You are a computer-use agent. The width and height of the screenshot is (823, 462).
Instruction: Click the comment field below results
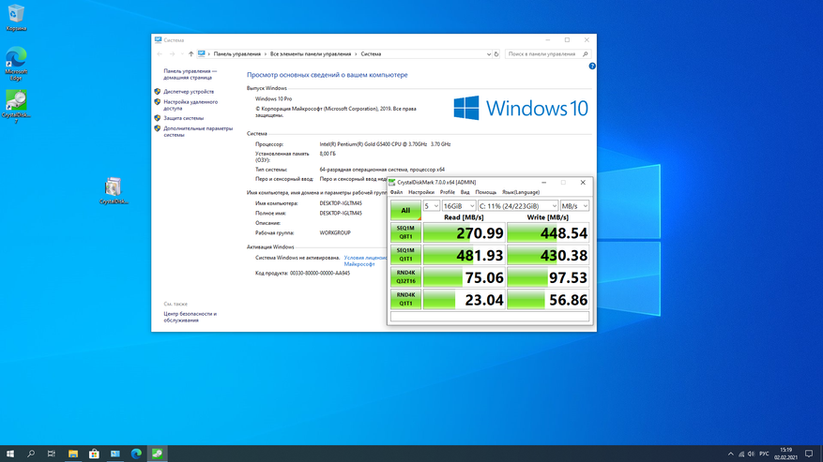tap(490, 316)
